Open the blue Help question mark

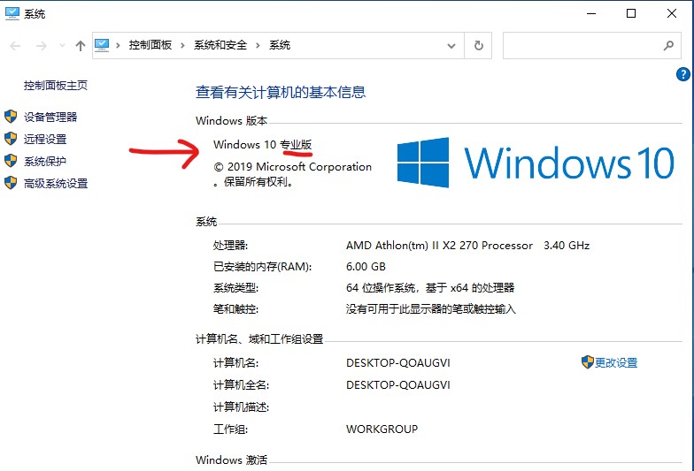tap(683, 74)
